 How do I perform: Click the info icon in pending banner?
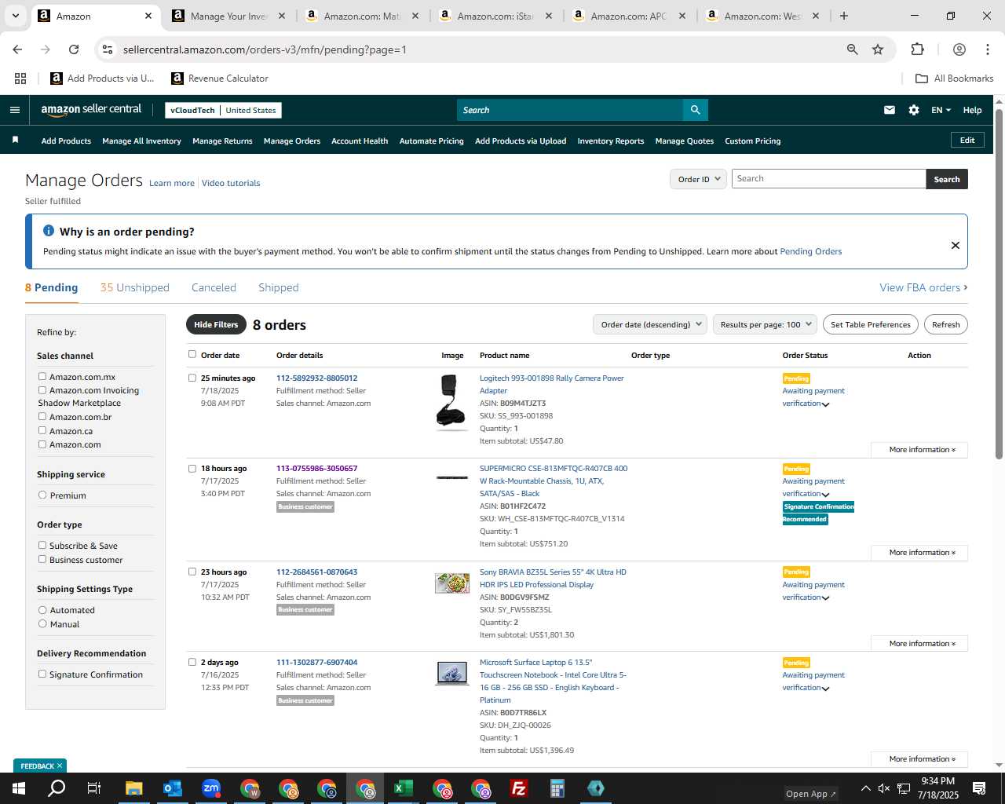tap(49, 231)
